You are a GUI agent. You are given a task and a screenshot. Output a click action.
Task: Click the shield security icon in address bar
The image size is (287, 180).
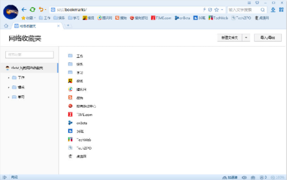click(210, 10)
